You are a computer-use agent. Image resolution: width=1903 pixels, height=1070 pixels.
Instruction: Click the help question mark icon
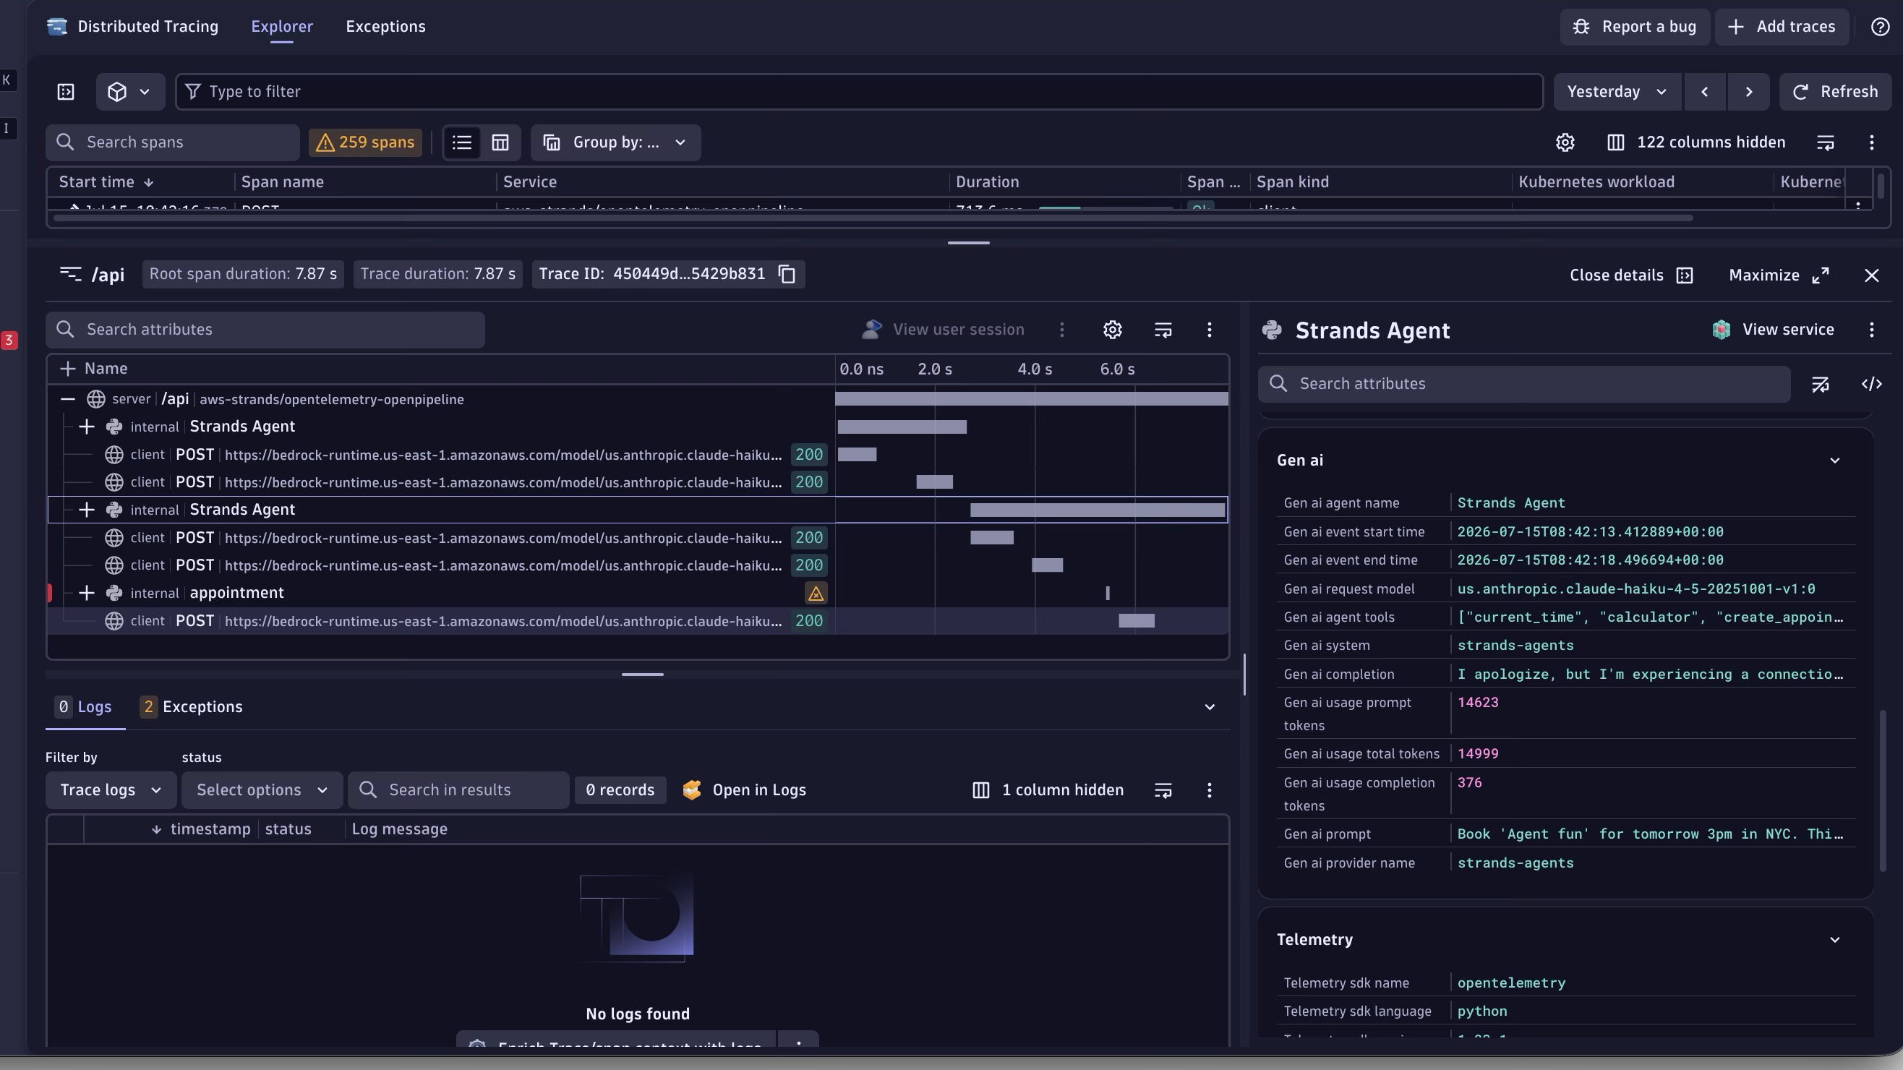tap(1880, 27)
